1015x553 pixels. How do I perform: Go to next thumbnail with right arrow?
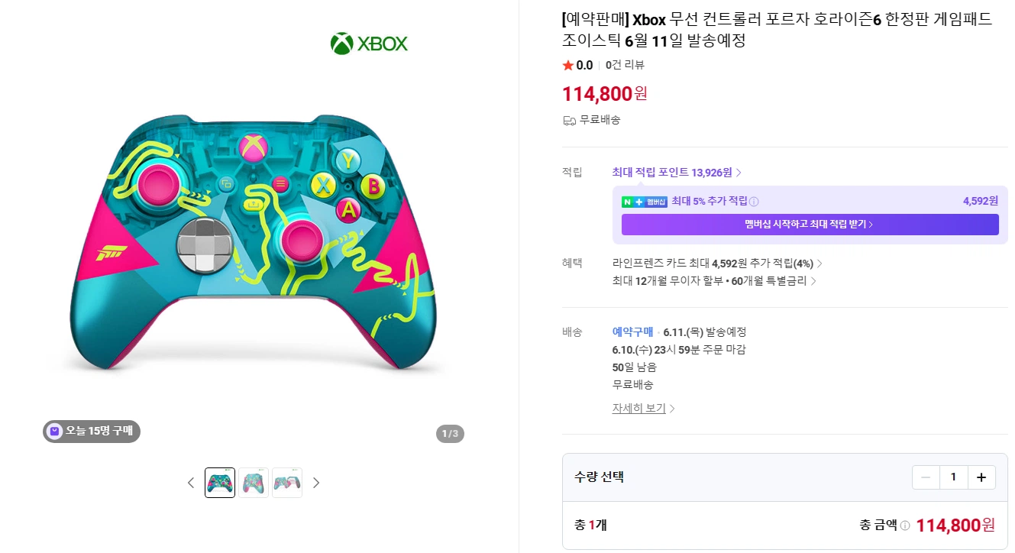[316, 483]
